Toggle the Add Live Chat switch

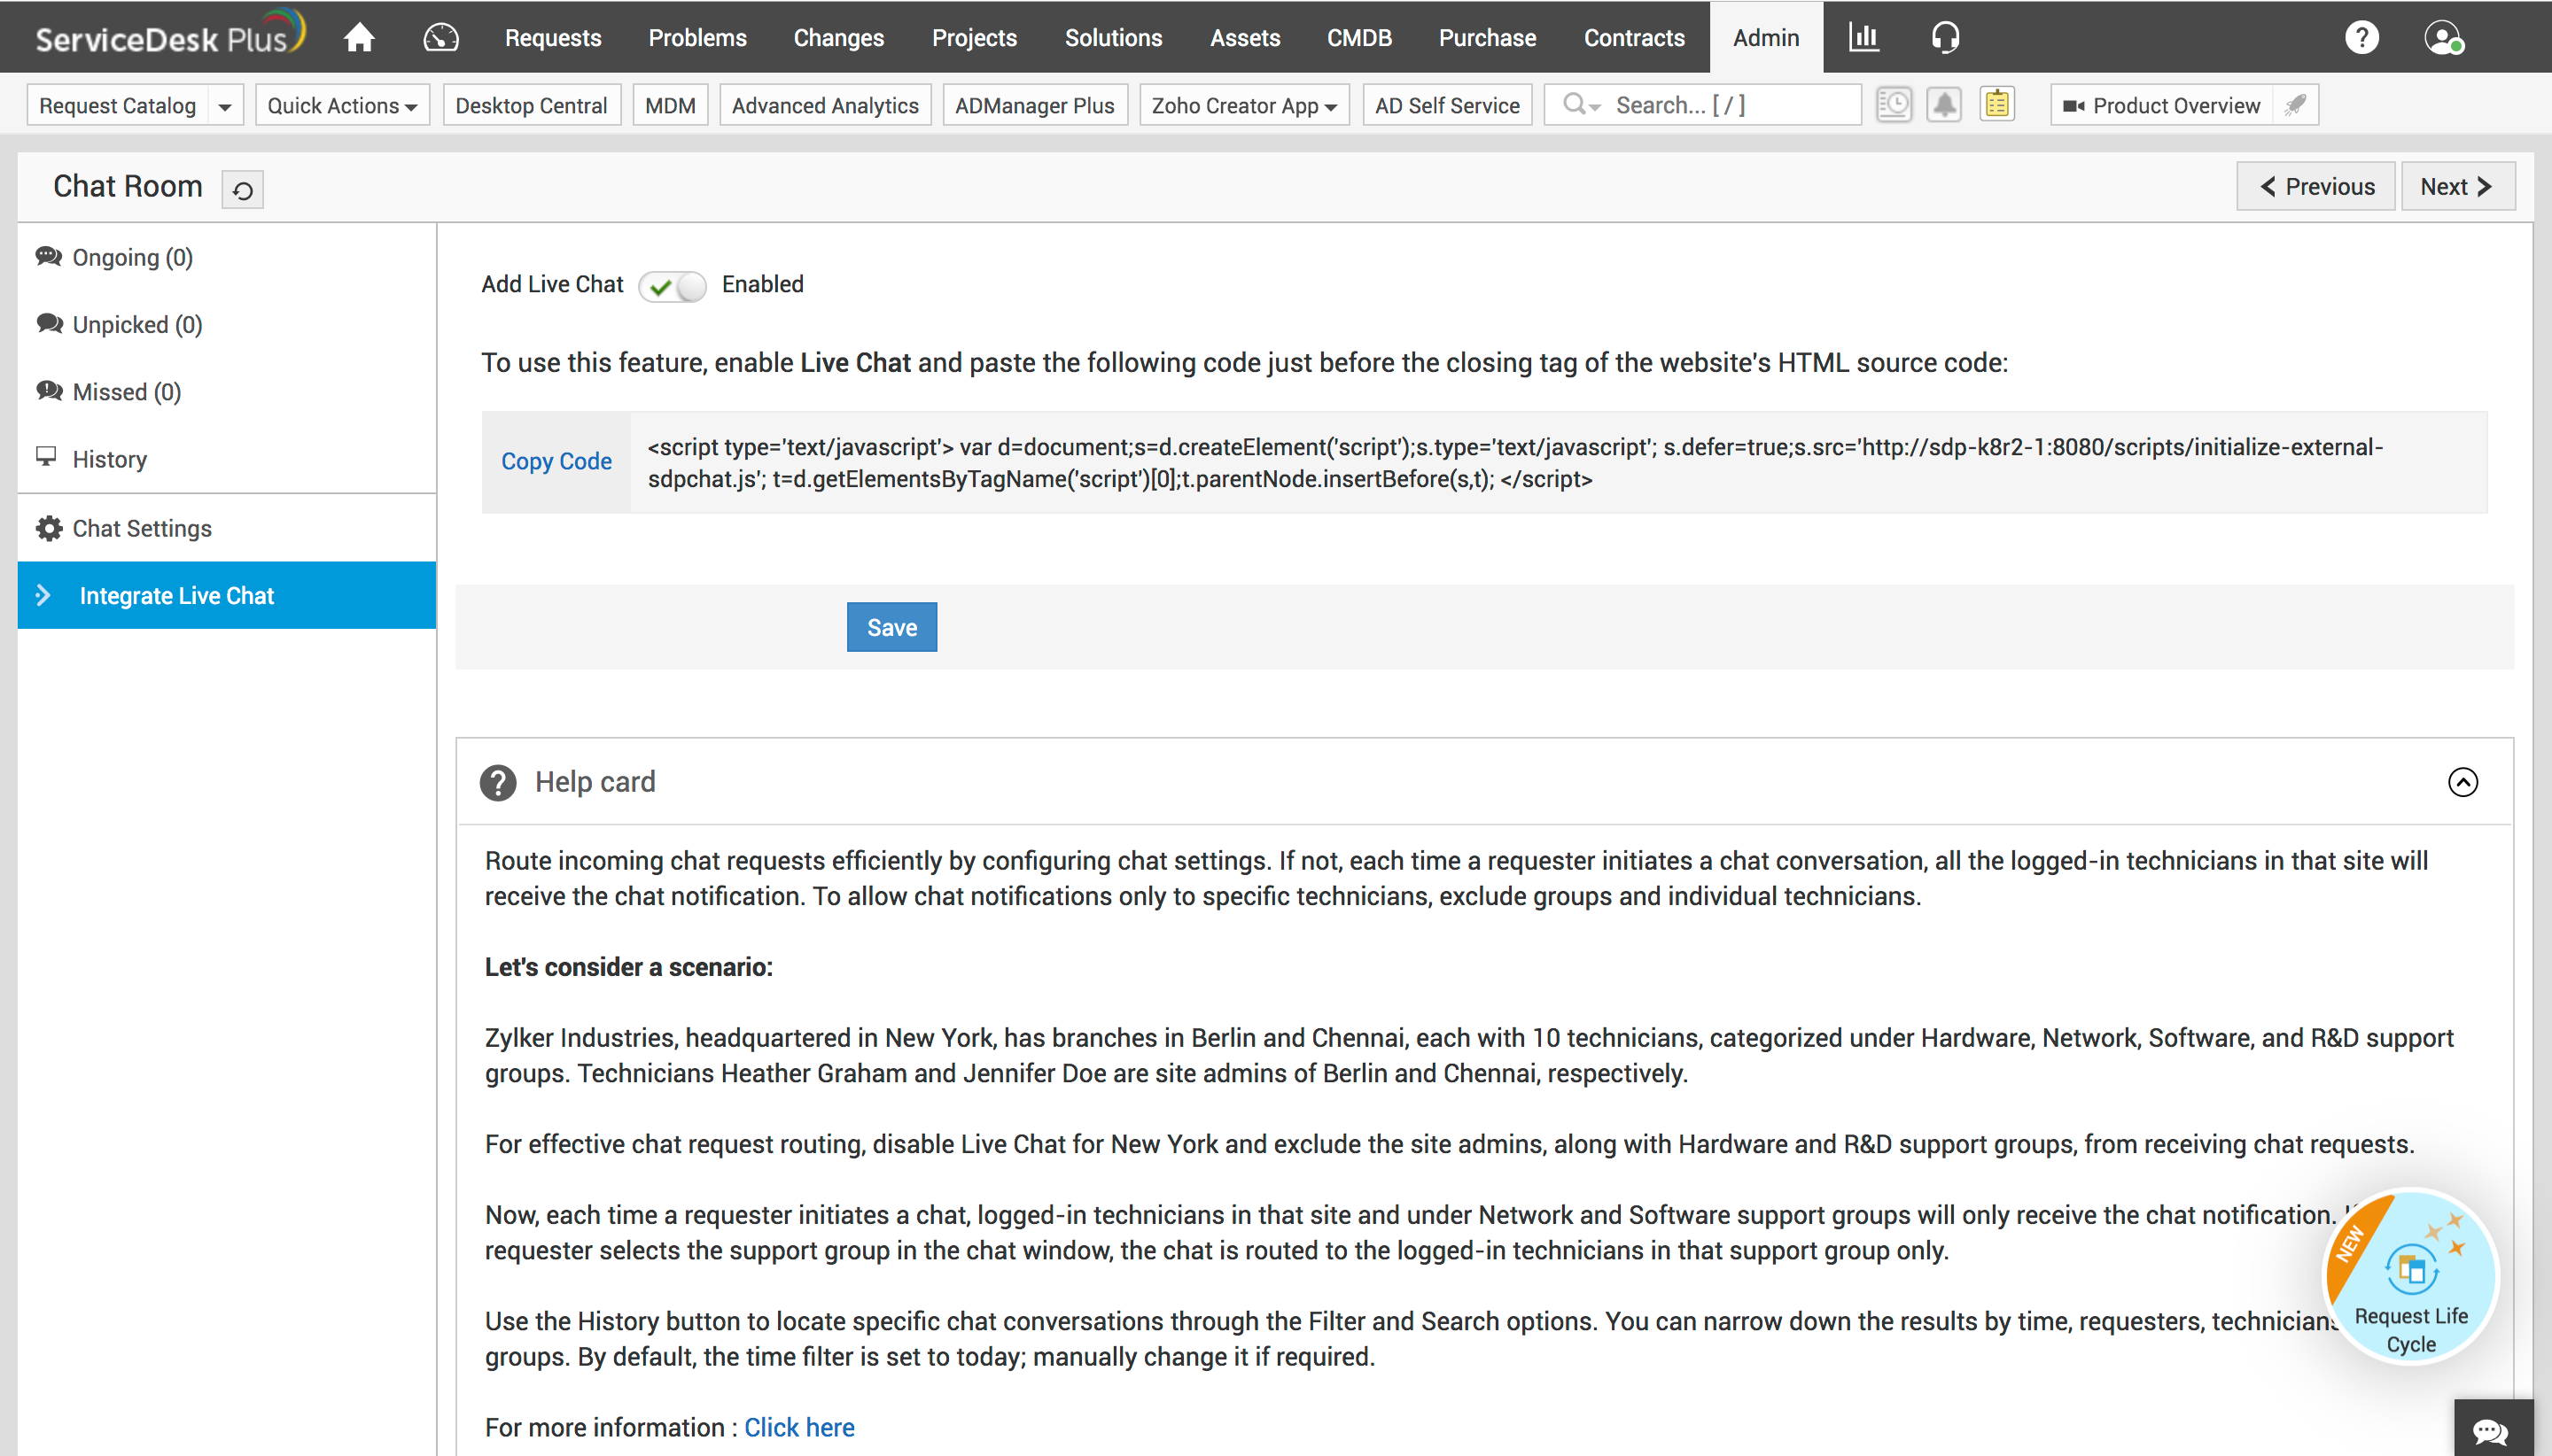[673, 286]
